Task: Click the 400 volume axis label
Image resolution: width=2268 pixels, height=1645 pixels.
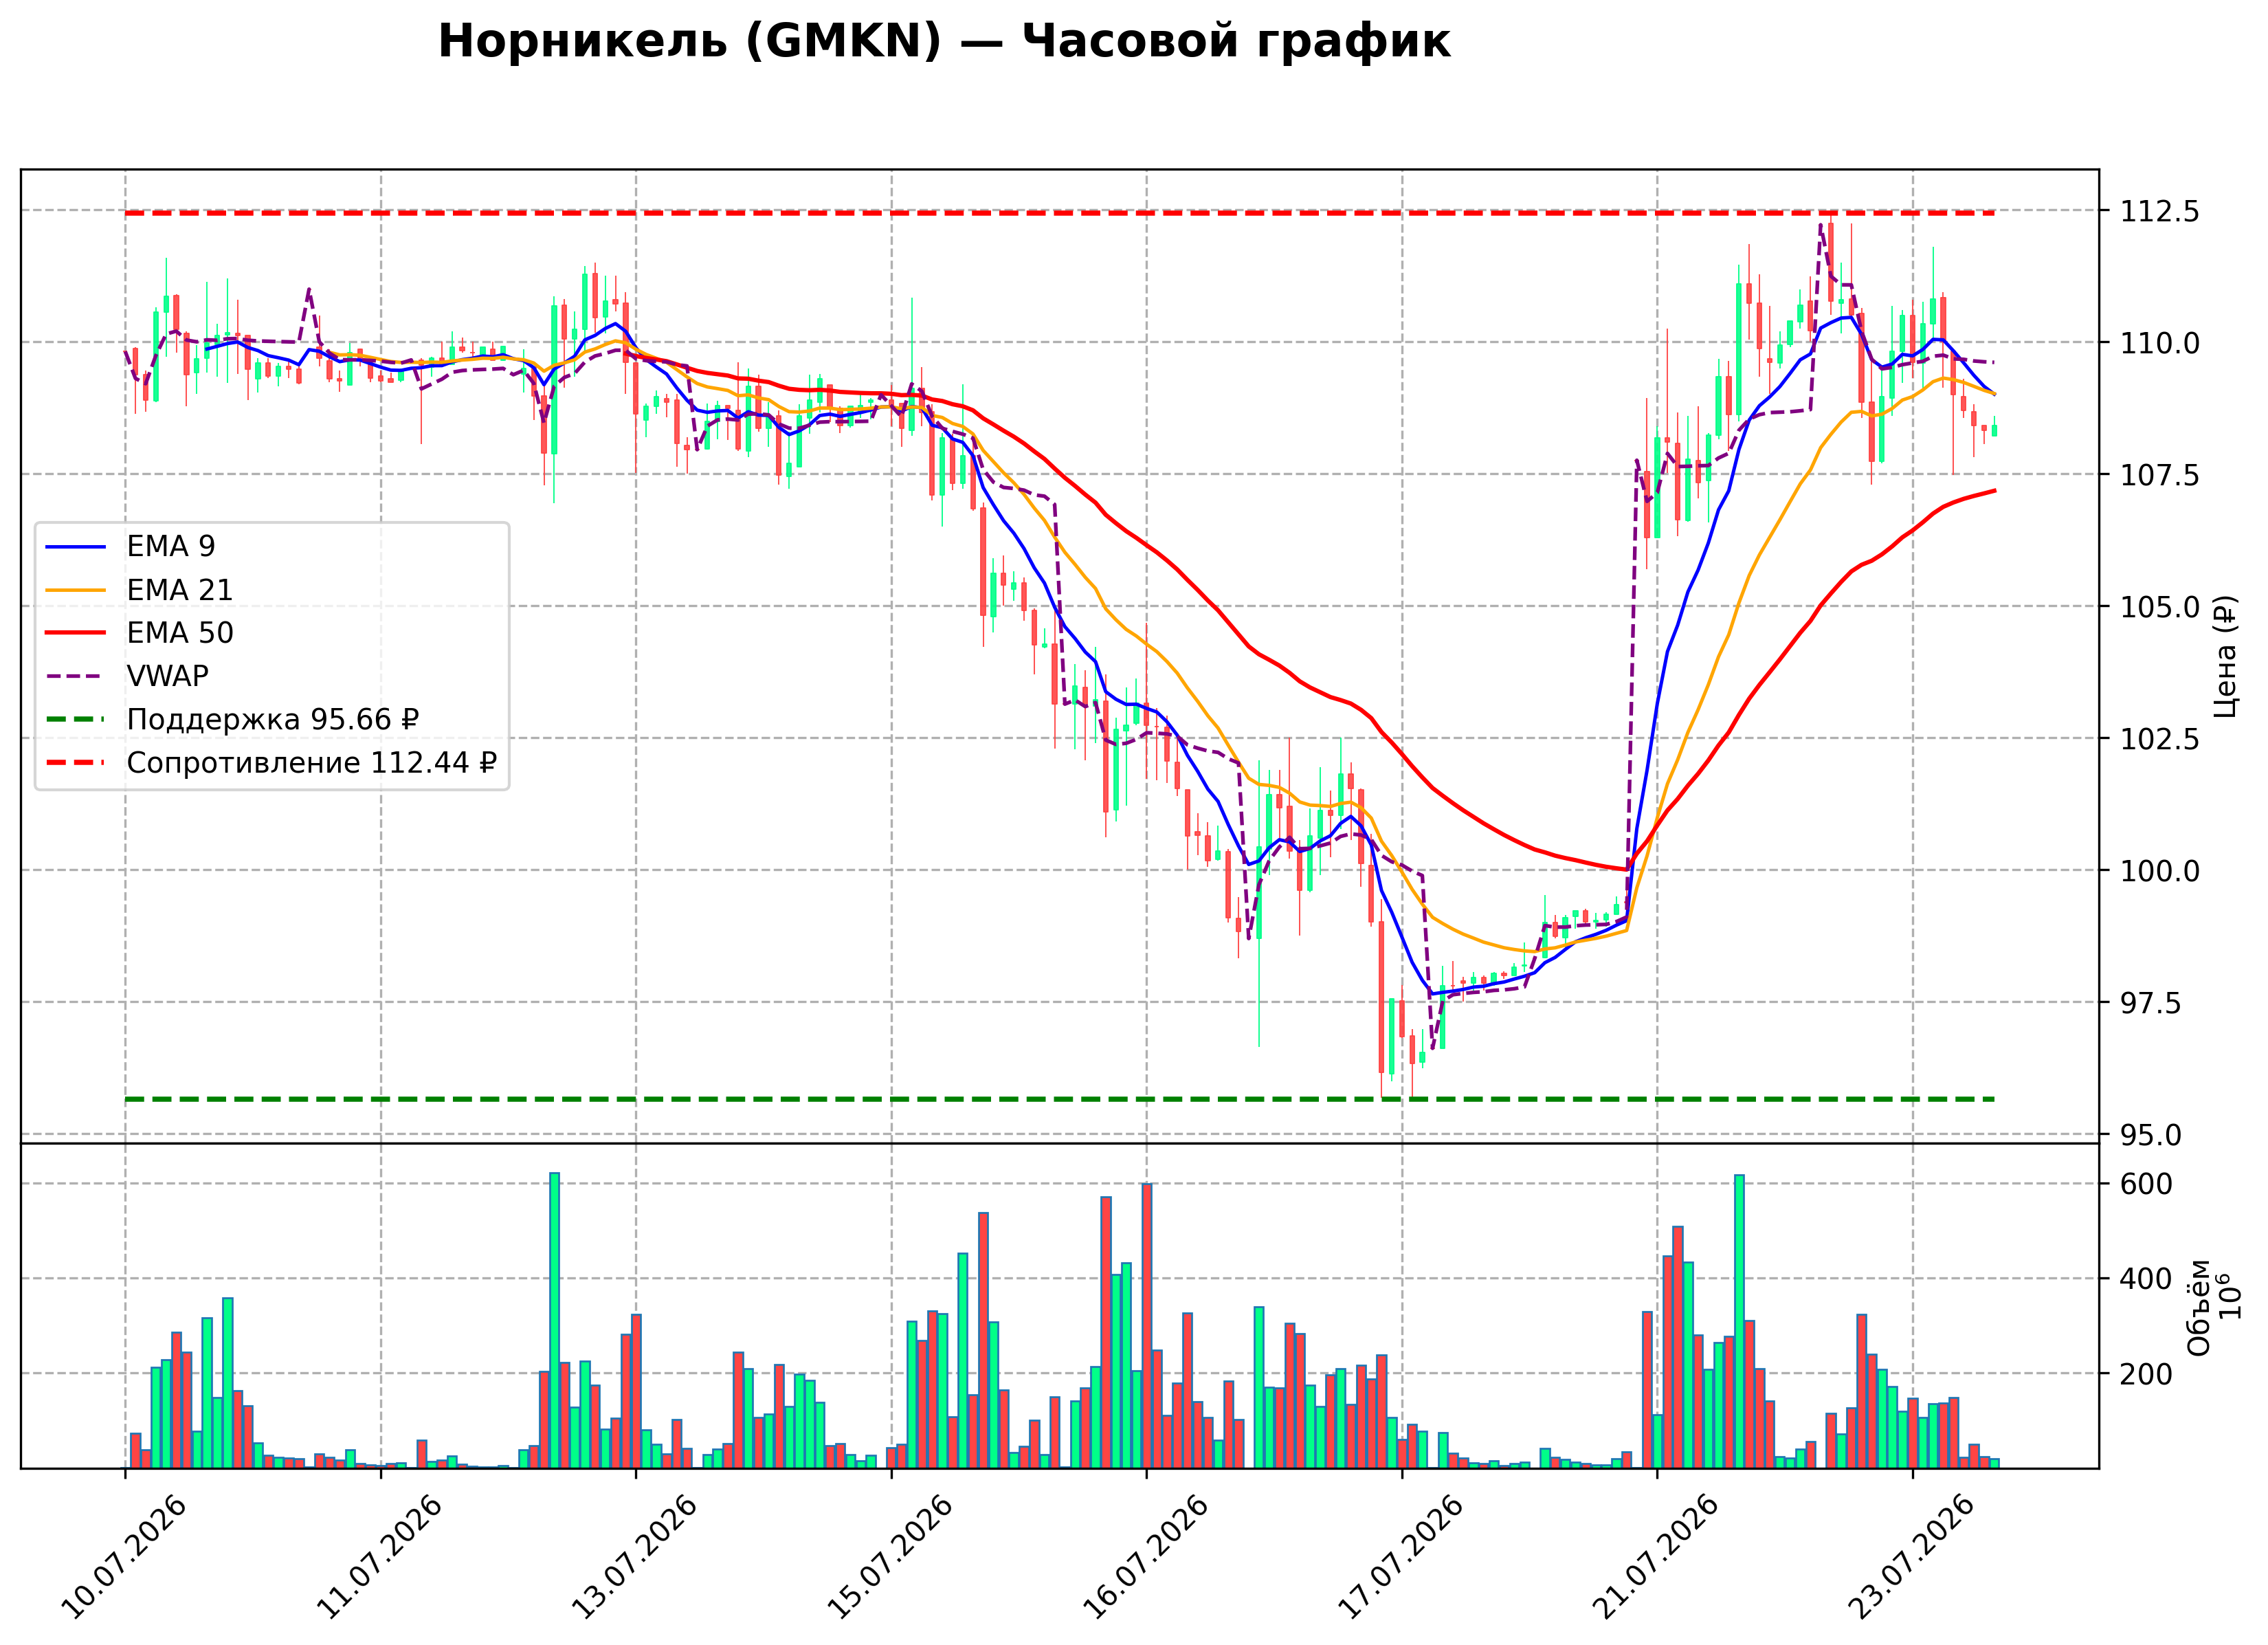Action: (2147, 1279)
